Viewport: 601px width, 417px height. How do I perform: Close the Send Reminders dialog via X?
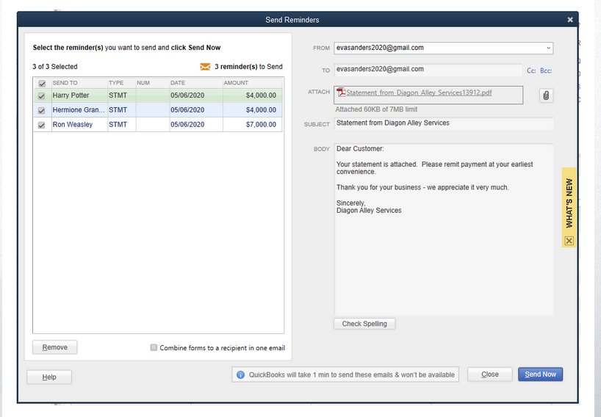tap(570, 20)
